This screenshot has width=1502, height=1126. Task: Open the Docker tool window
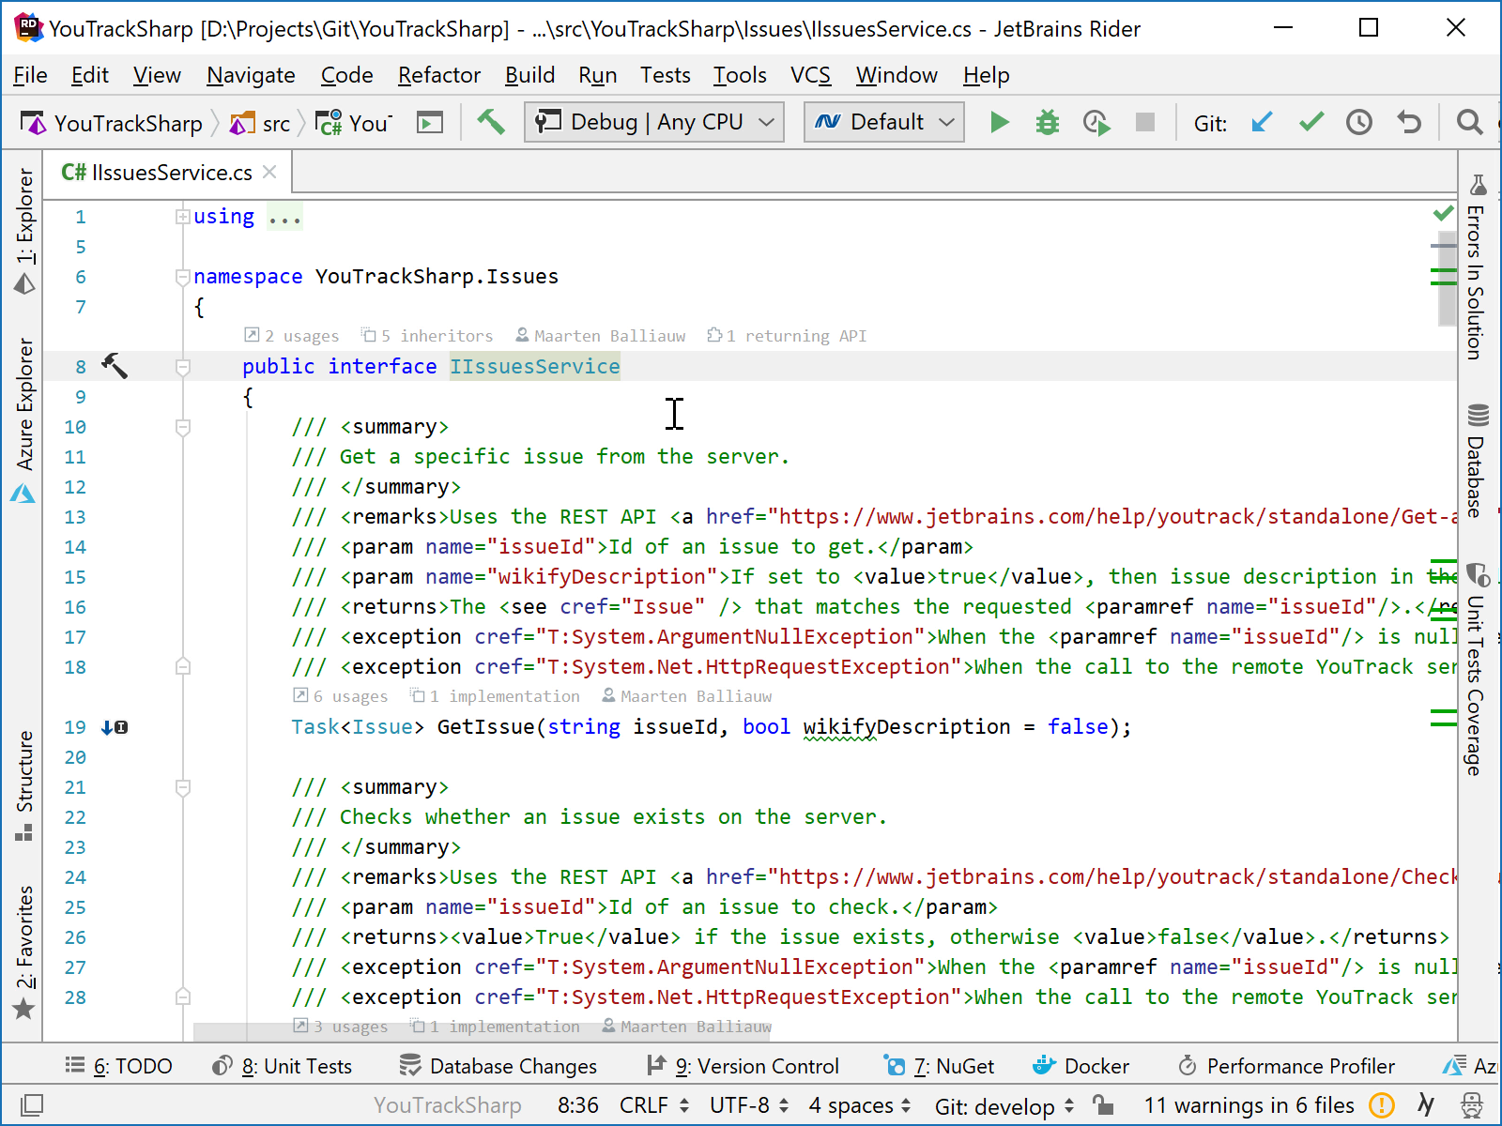pos(1081,1066)
